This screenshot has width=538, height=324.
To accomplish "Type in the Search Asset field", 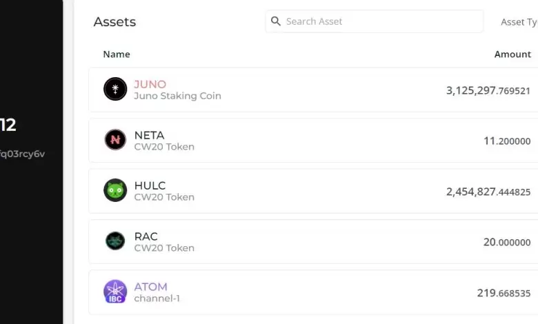I will pos(379,21).
